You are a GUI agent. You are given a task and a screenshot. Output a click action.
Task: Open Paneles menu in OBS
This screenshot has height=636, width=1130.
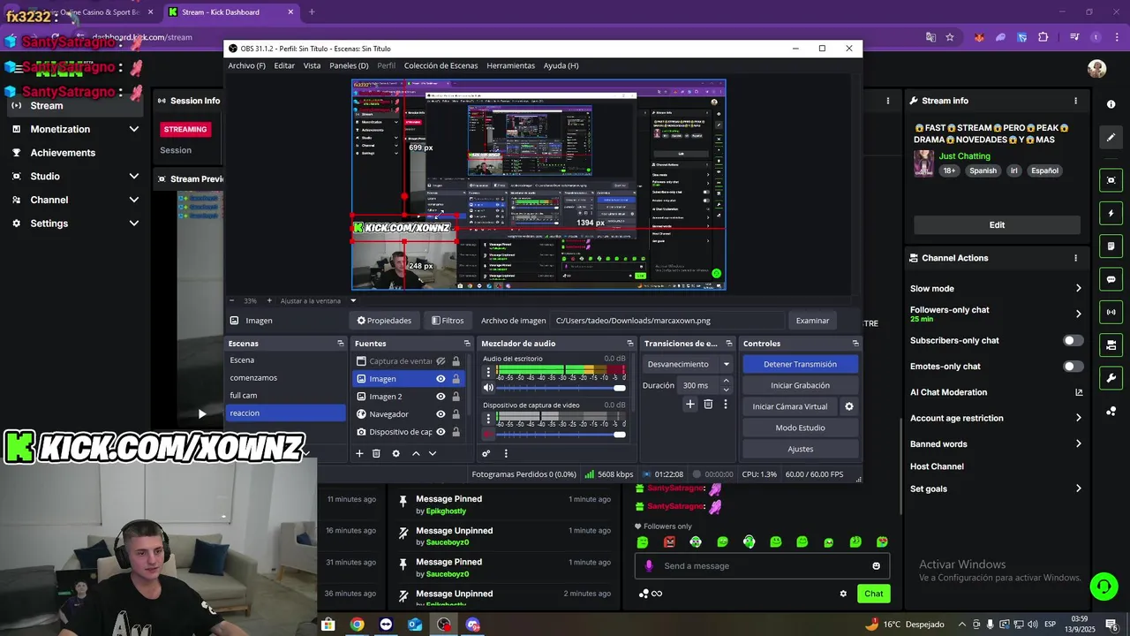coord(349,65)
